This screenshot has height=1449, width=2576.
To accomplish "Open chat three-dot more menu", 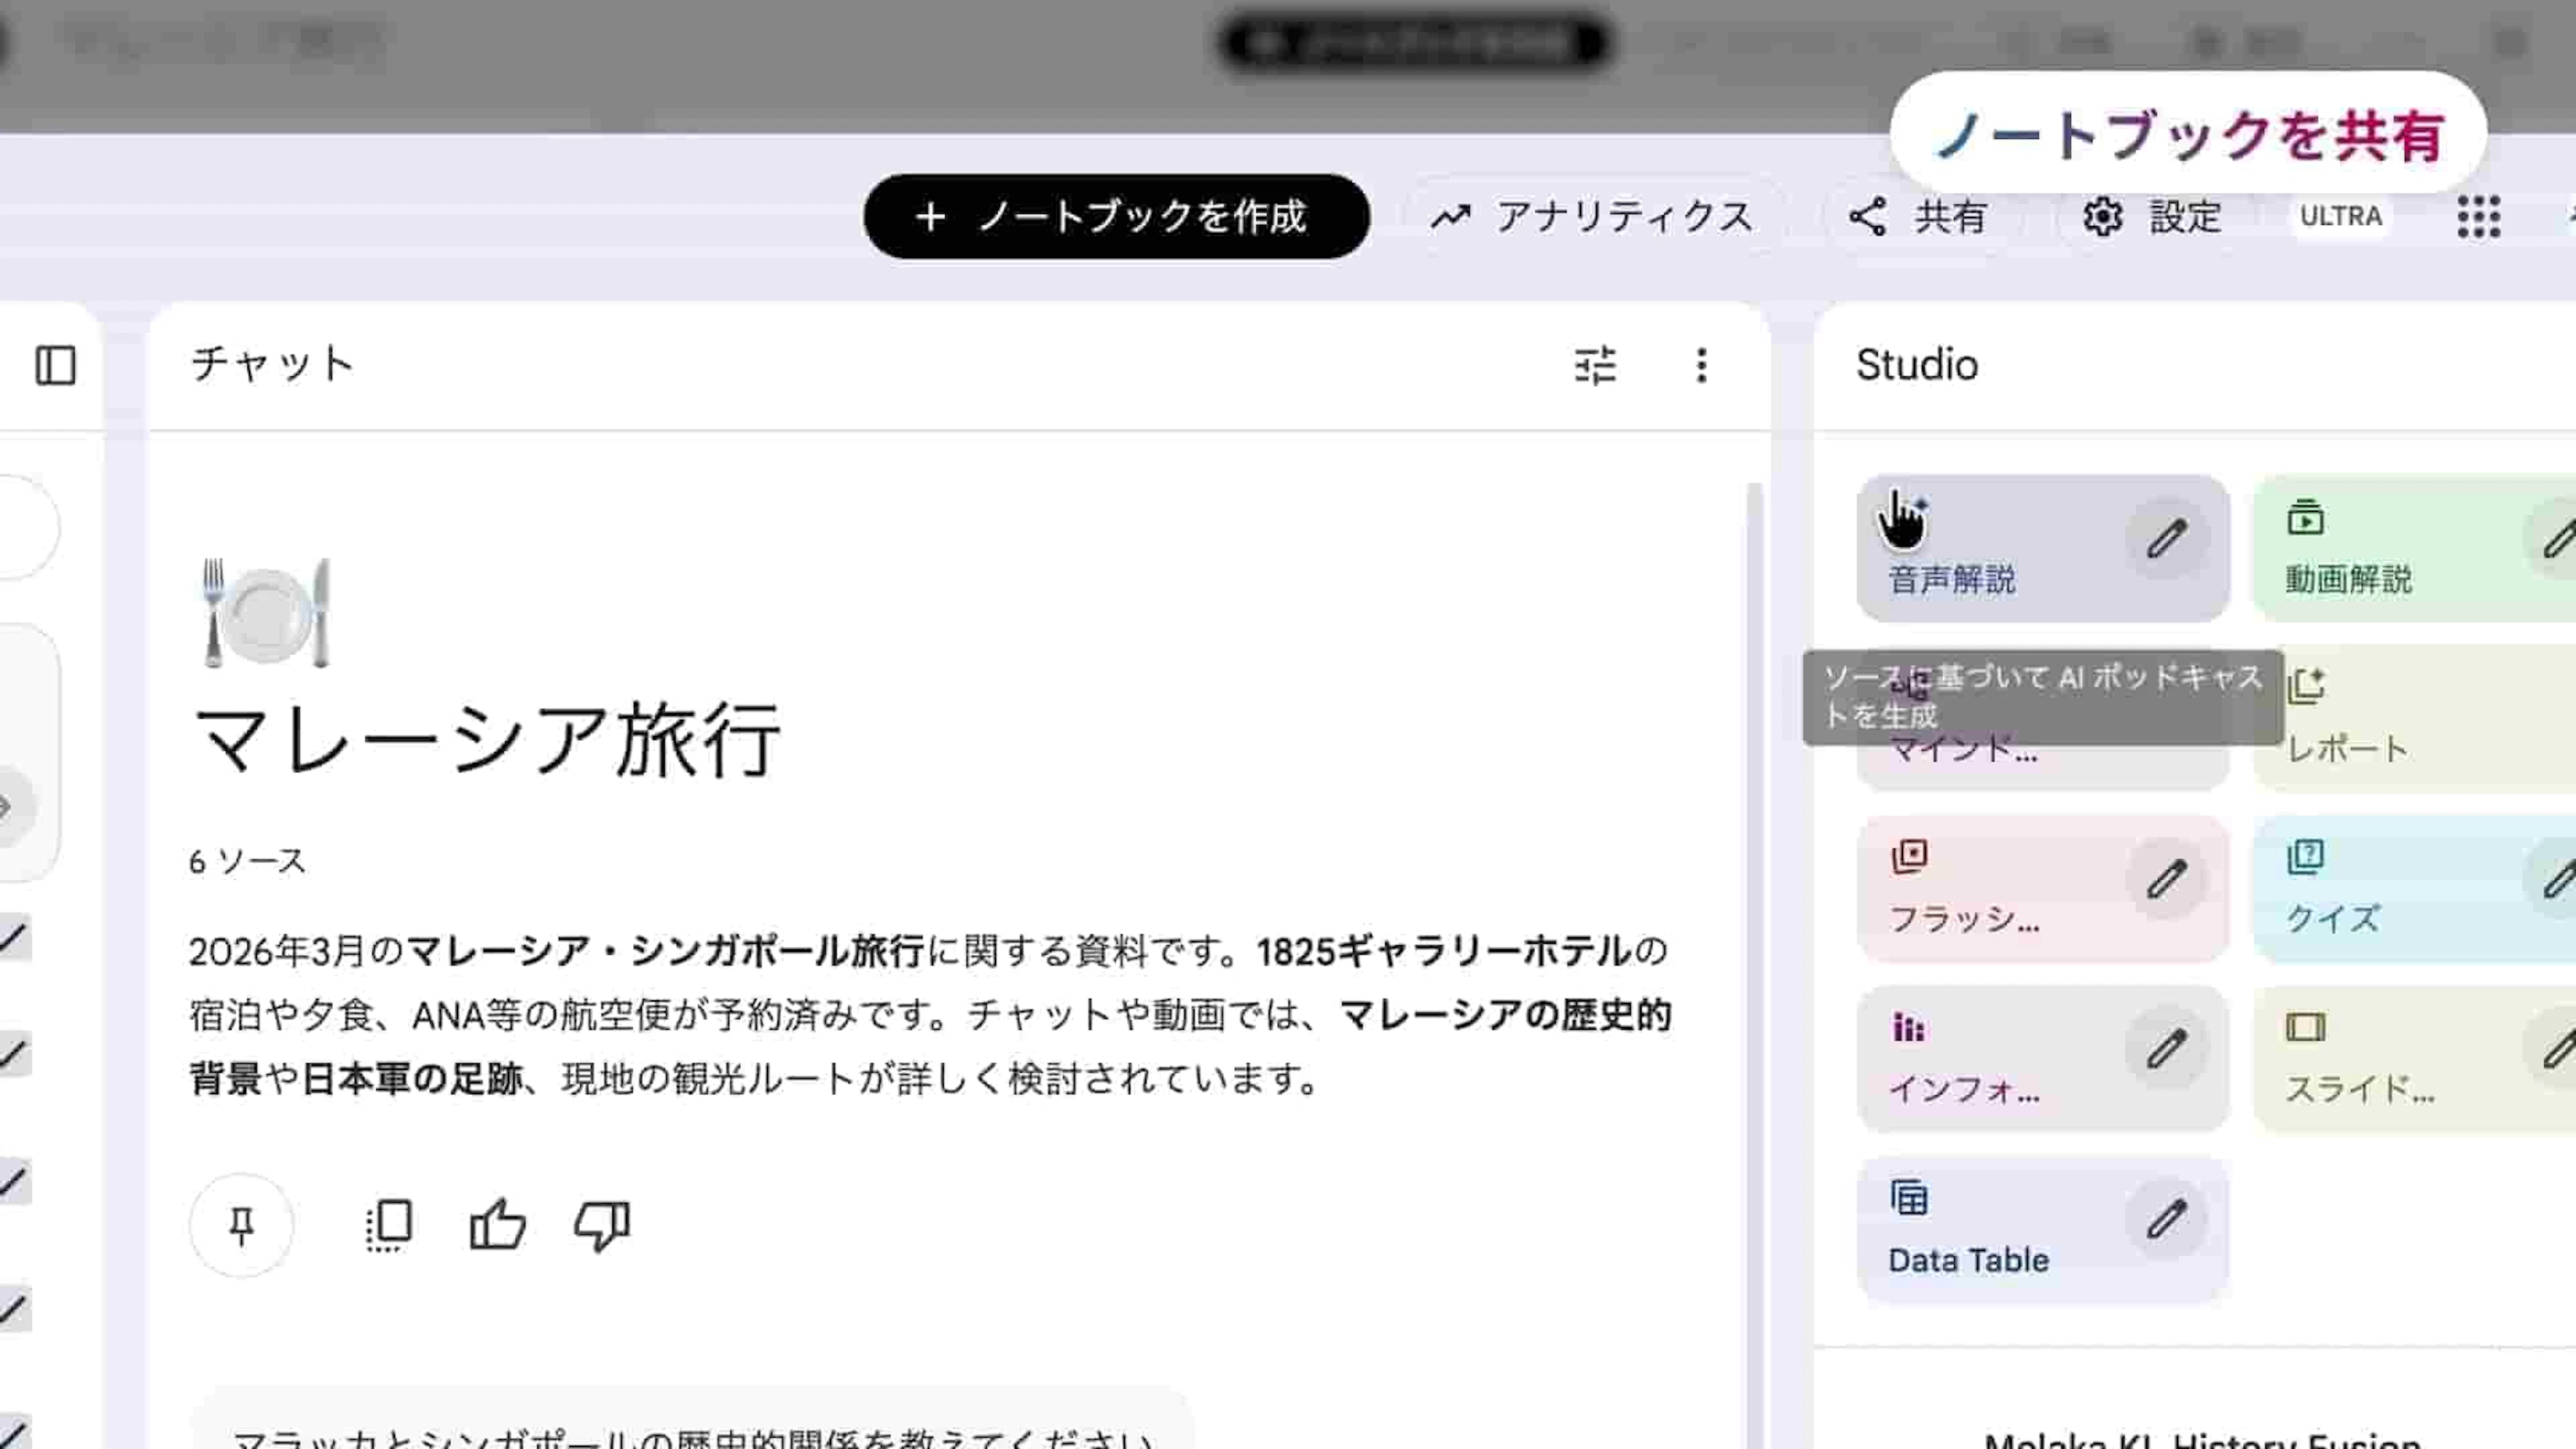I will (1701, 365).
